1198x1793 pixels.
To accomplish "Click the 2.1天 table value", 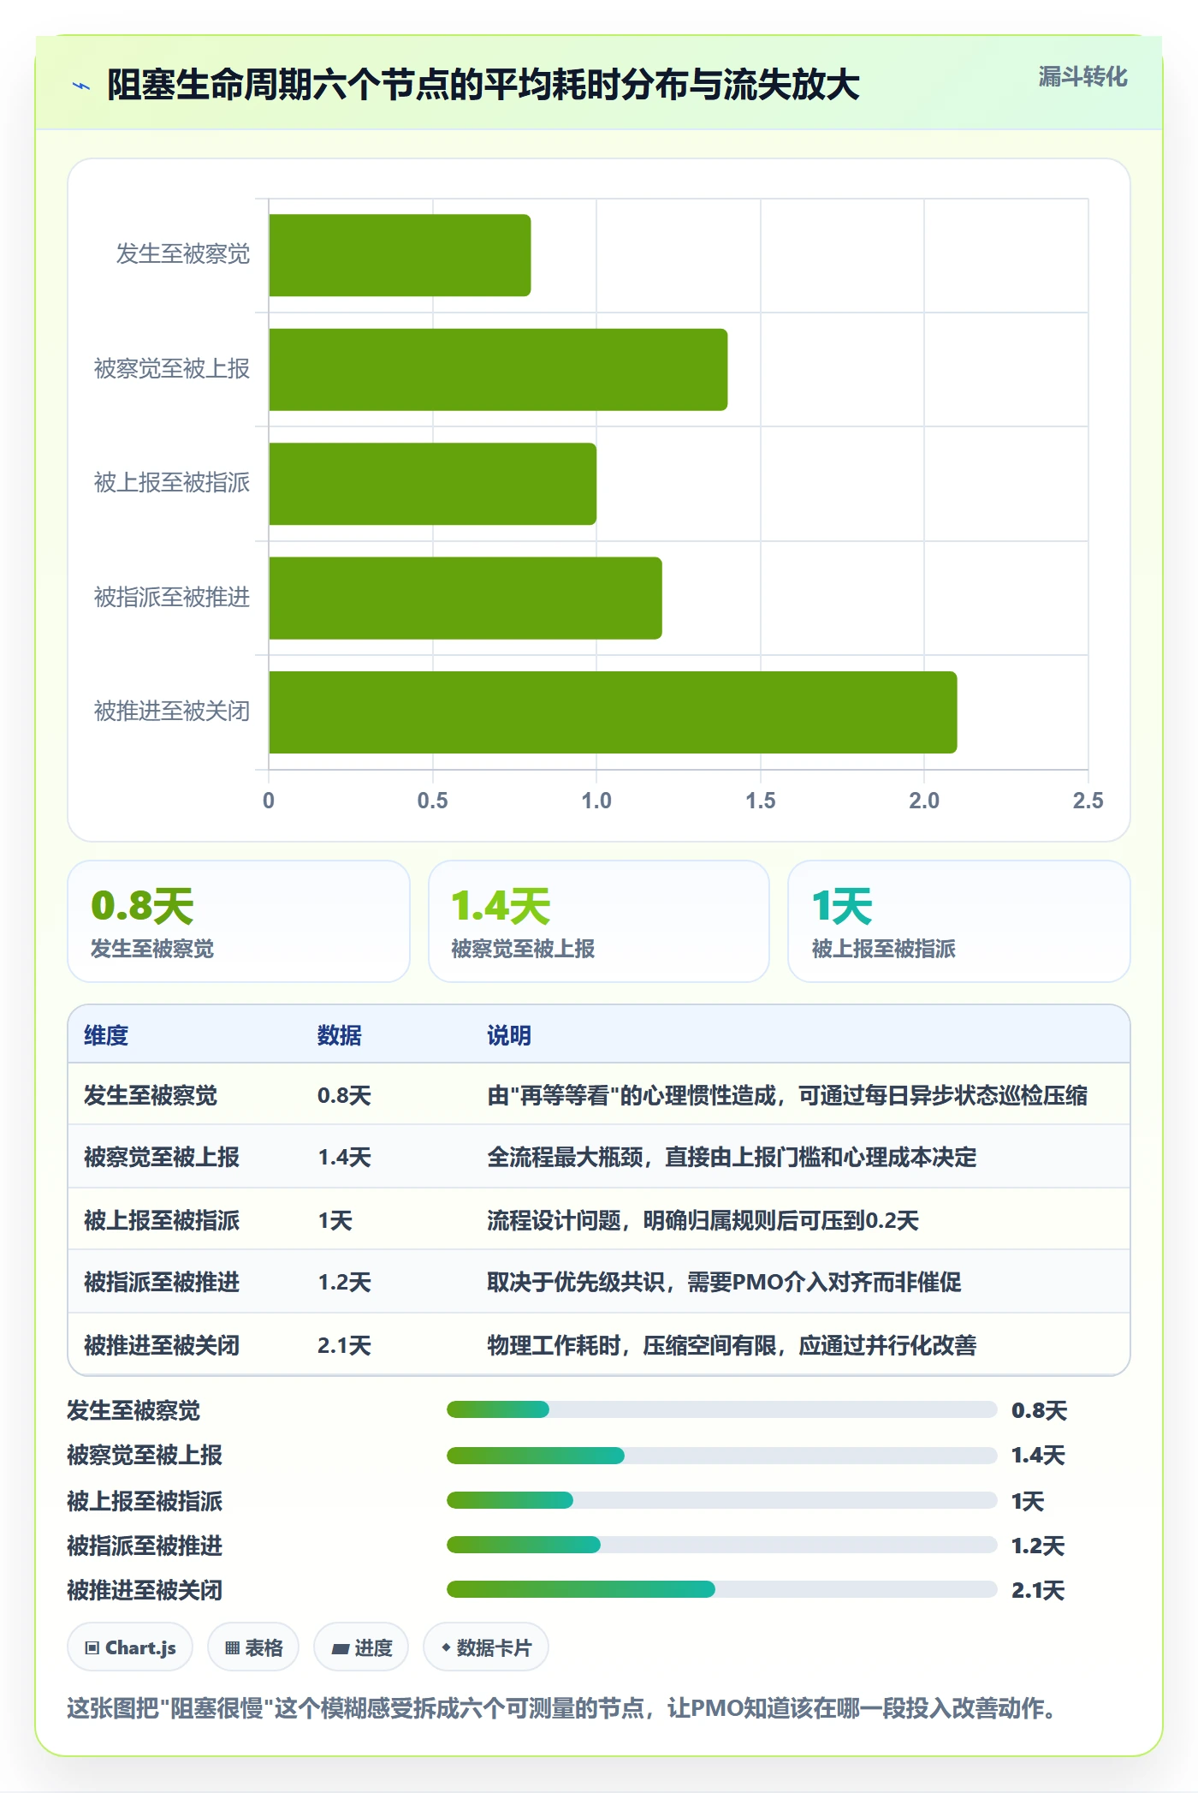I will 344,1345.
